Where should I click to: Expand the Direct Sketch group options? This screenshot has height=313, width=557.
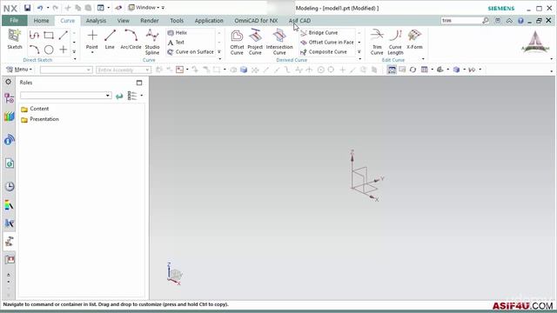point(75,59)
